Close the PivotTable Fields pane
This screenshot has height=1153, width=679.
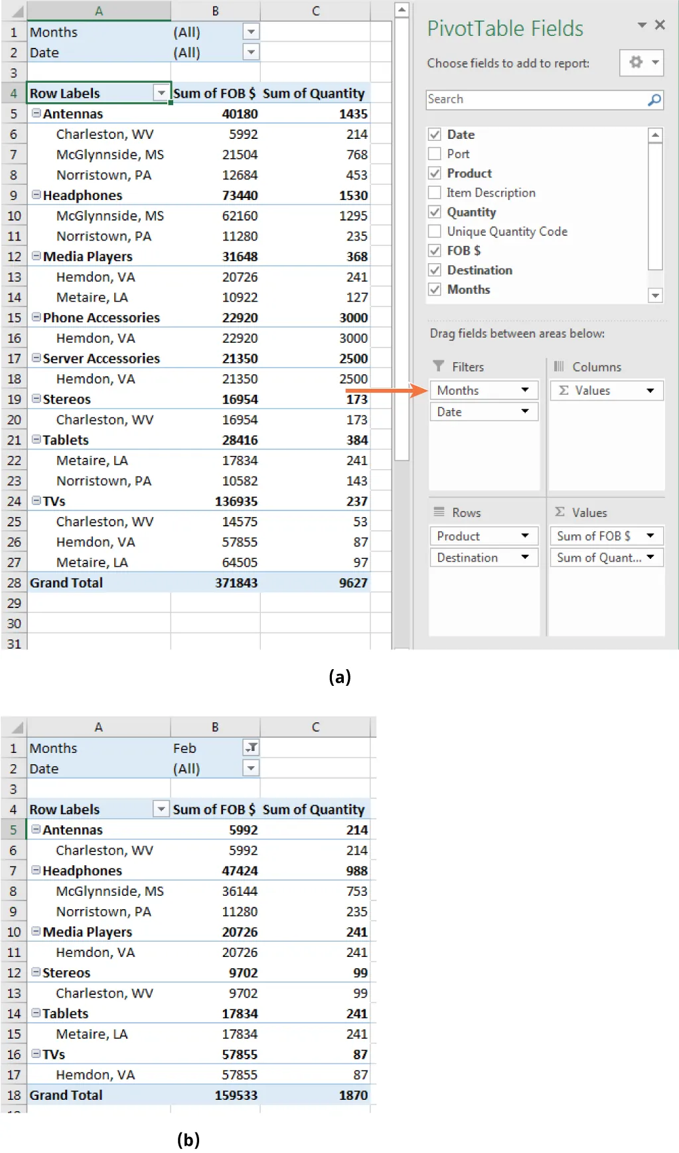pyautogui.click(x=660, y=25)
